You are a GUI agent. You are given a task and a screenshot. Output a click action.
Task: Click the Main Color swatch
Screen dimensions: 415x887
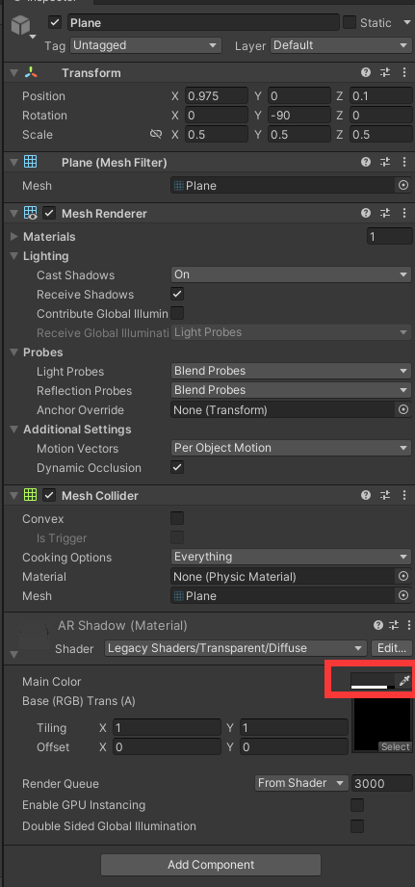click(x=373, y=681)
